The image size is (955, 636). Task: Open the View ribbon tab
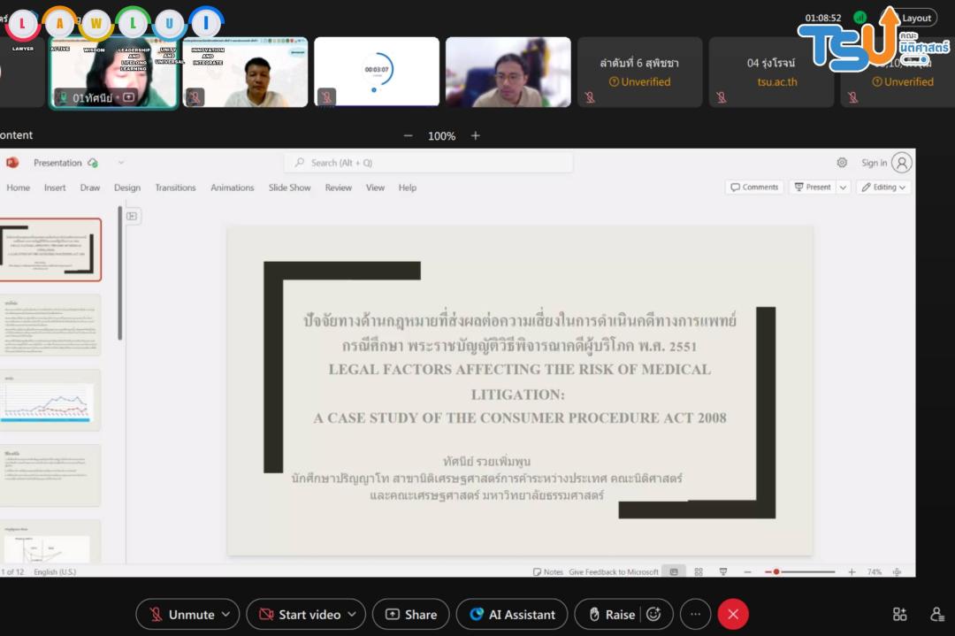[375, 188]
